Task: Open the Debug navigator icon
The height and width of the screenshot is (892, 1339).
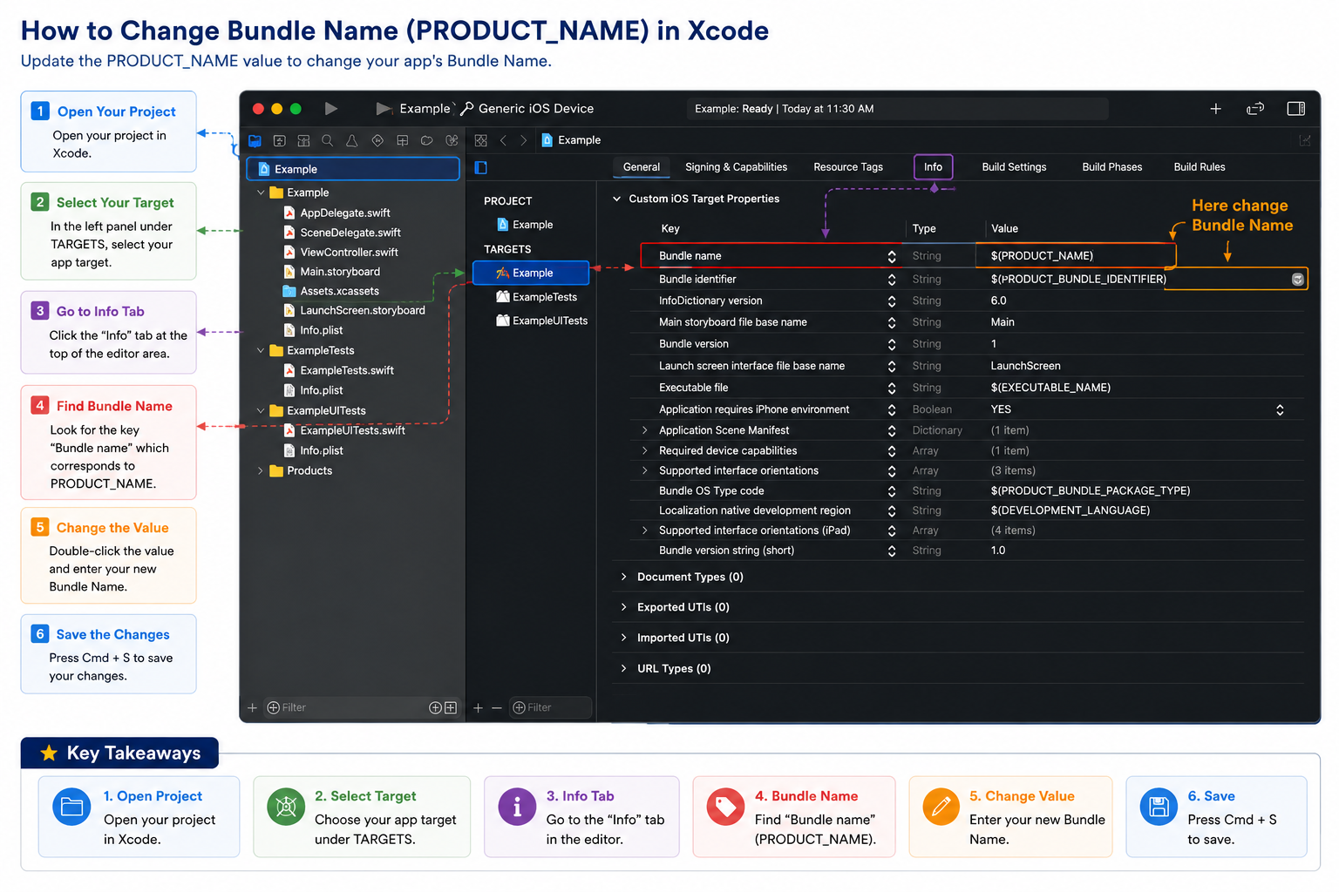Action: [x=402, y=140]
